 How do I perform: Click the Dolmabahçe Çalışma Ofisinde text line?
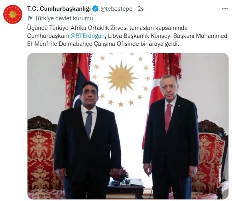(x=103, y=44)
